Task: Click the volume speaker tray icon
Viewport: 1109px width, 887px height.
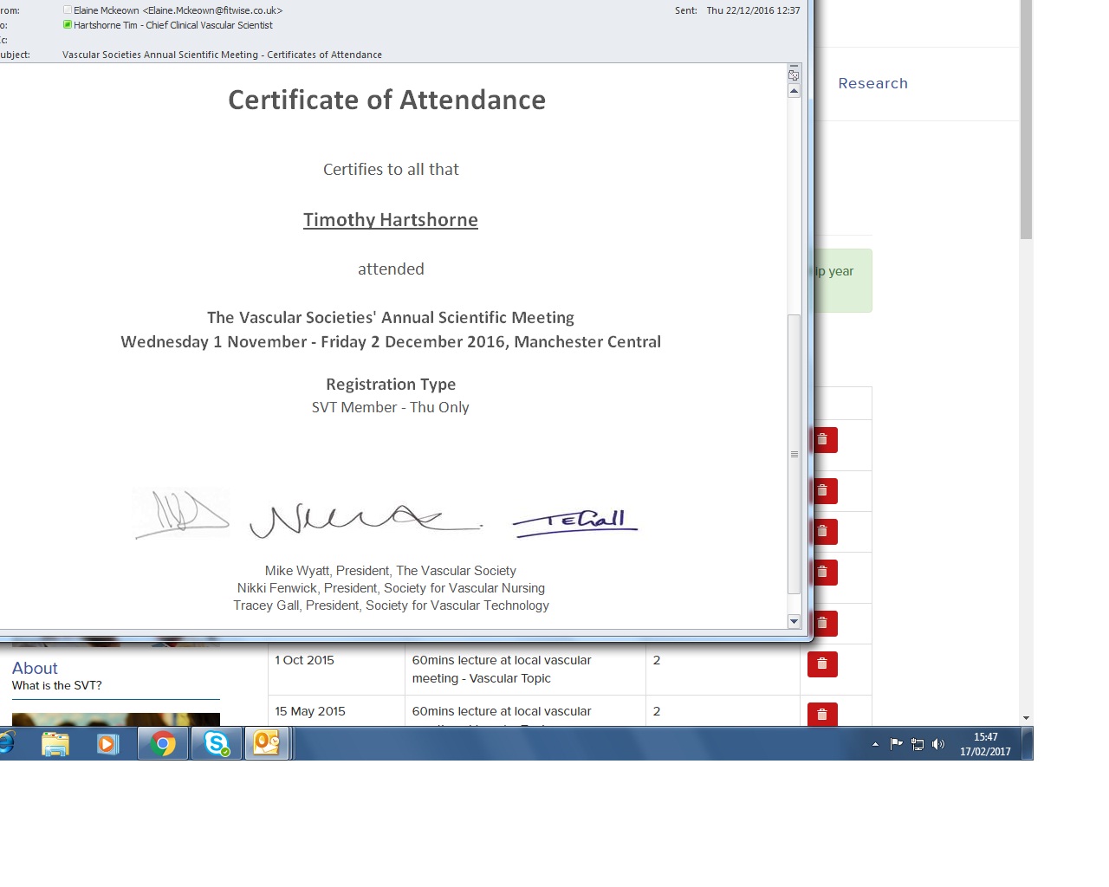Action: tap(938, 744)
